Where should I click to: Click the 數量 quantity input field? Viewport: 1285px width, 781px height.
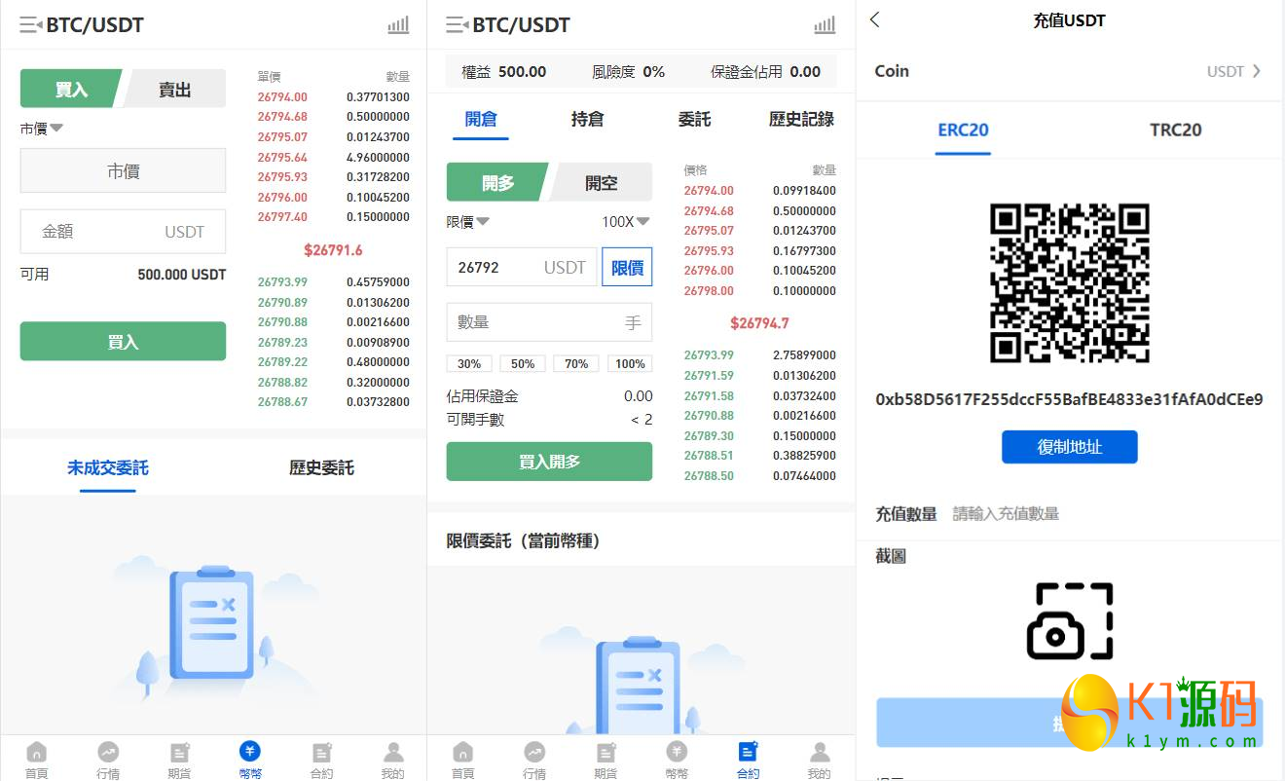click(x=549, y=322)
